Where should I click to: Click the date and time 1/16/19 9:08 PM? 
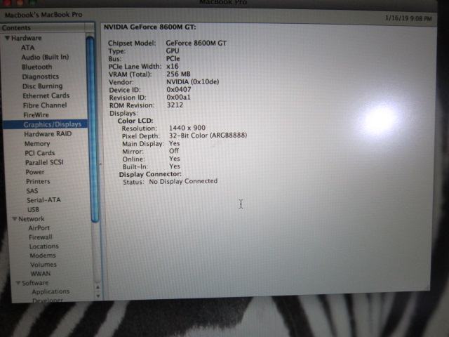(x=408, y=18)
